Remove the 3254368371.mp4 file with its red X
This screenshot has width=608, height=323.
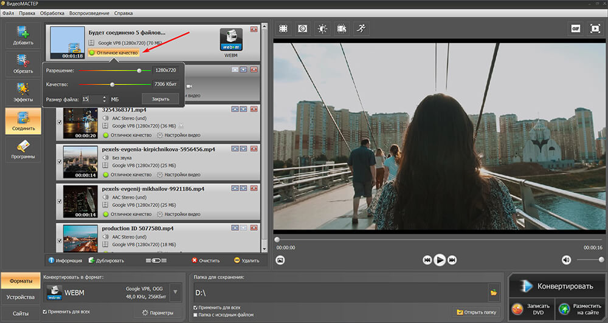point(254,109)
